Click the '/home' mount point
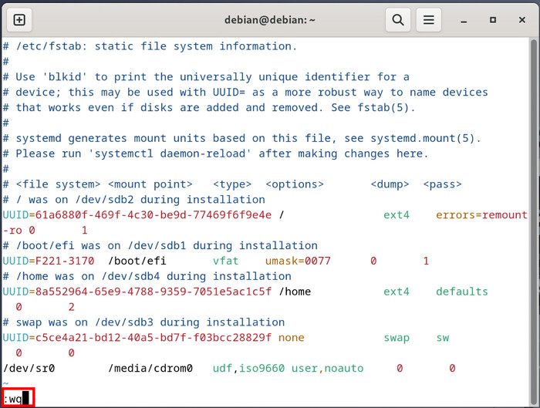Screen dimensions: 540x408 [295, 292]
